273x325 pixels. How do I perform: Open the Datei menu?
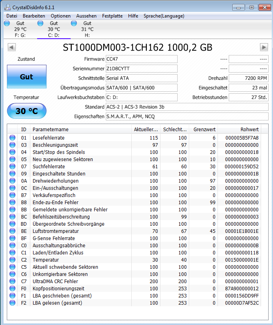12,16
